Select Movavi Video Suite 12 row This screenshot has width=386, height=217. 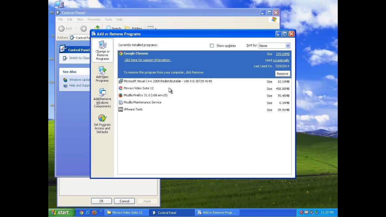pyautogui.click(x=204, y=88)
